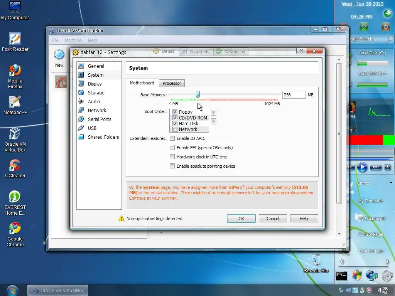Switch to the Processor tab
The height and width of the screenshot is (296, 395).
click(172, 83)
